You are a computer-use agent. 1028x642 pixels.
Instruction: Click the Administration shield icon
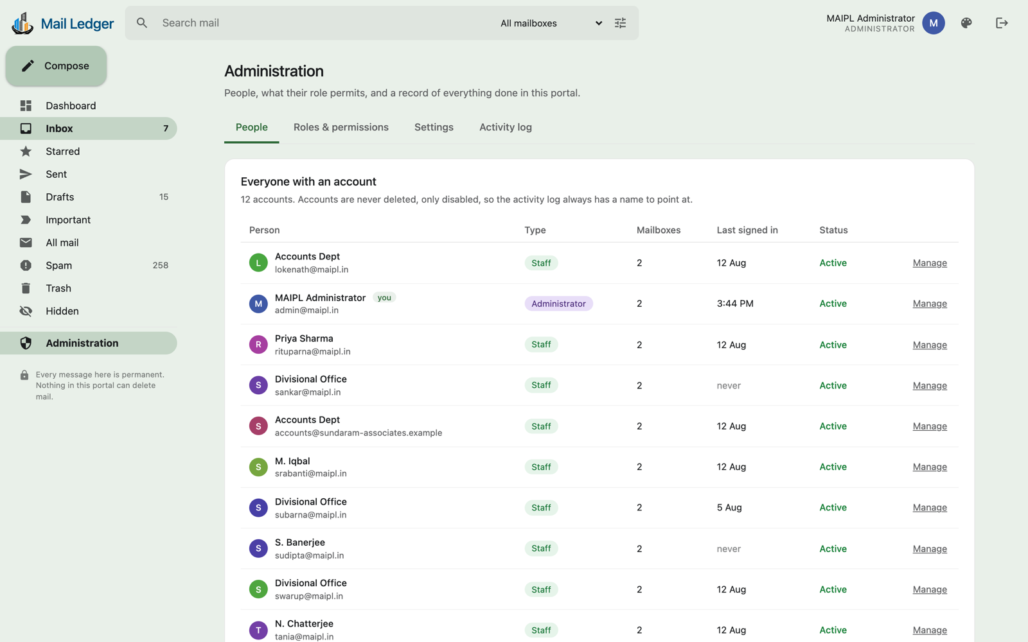click(26, 343)
